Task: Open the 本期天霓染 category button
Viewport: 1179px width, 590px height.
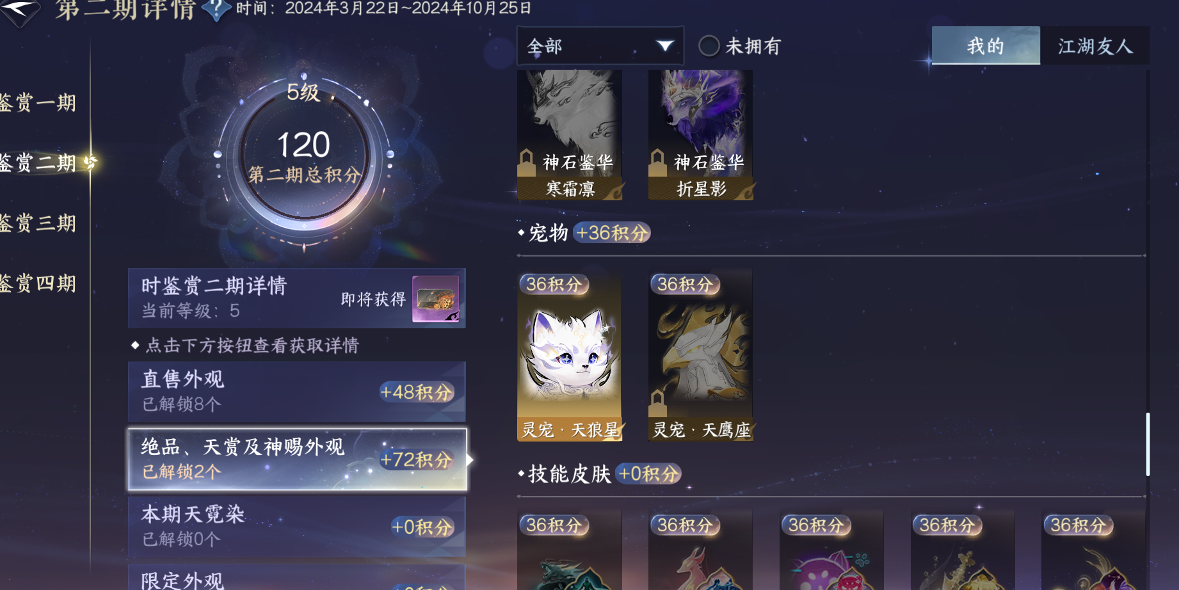Action: click(x=297, y=527)
